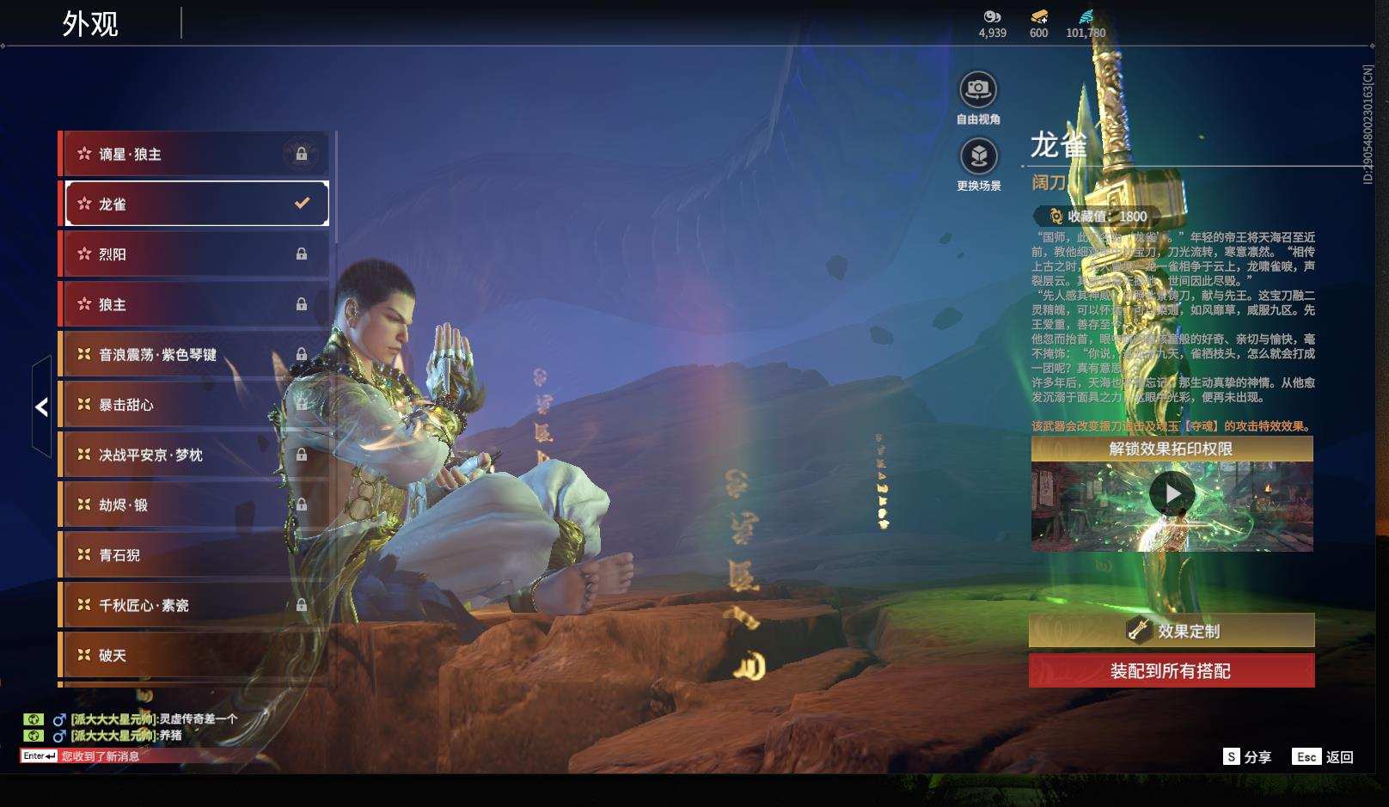Screen dimensions: 1389x807
Task: Click the chat message 养猪
Action: click(170, 736)
